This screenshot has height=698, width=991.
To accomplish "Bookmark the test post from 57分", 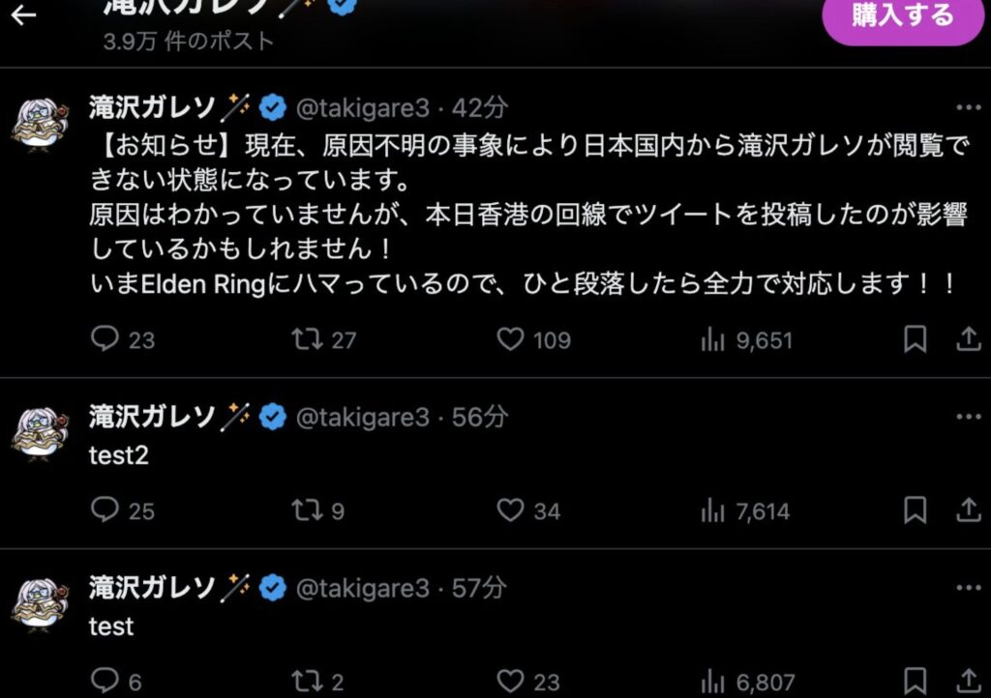I will pyautogui.click(x=916, y=681).
